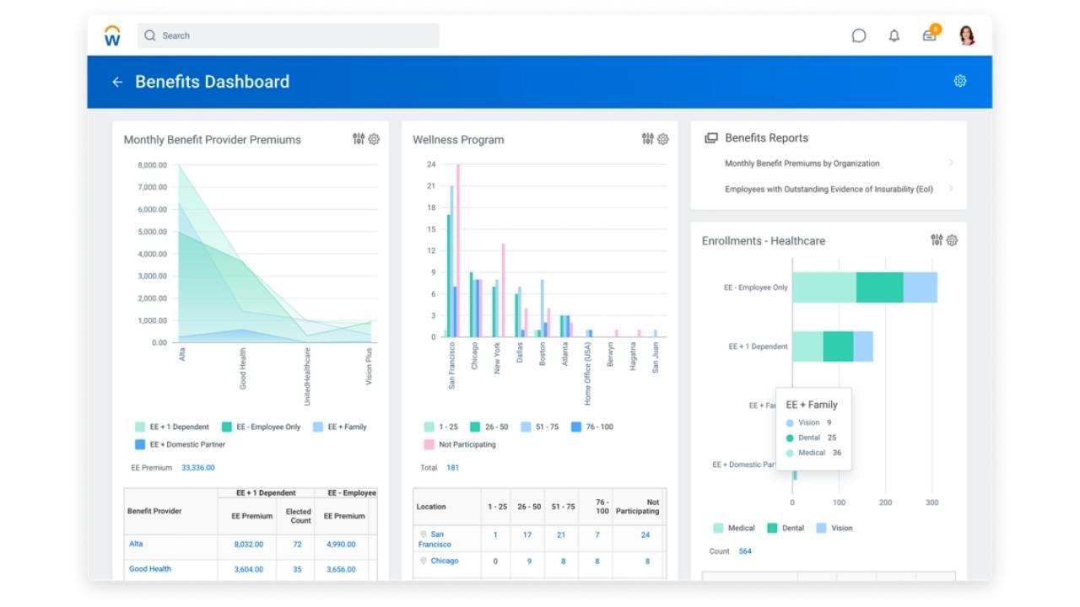Open the Wellness Program gear icon
The height and width of the screenshot is (607, 1080).
(x=663, y=139)
